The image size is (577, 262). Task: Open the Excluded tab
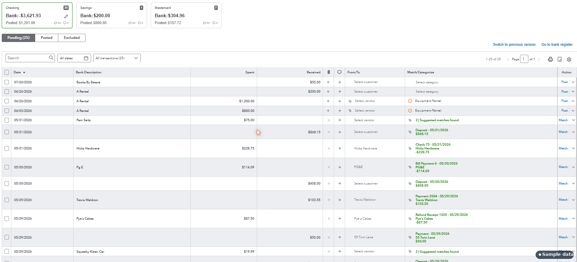pyautogui.click(x=72, y=38)
